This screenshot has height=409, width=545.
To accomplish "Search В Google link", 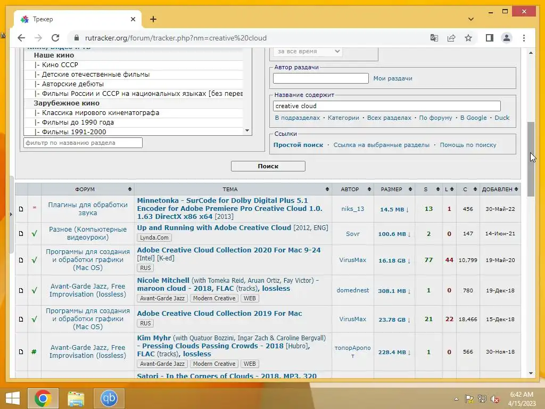I will coord(473,118).
